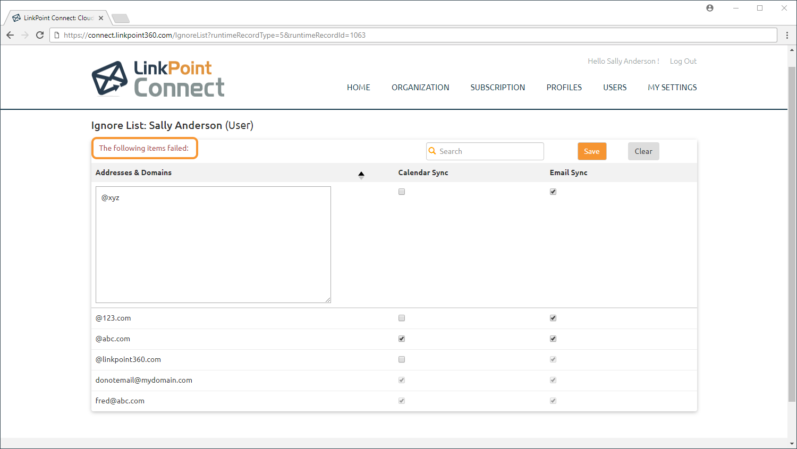The height and width of the screenshot is (449, 797).
Task: Click the magnifier icon in Search box
Action: (x=433, y=151)
